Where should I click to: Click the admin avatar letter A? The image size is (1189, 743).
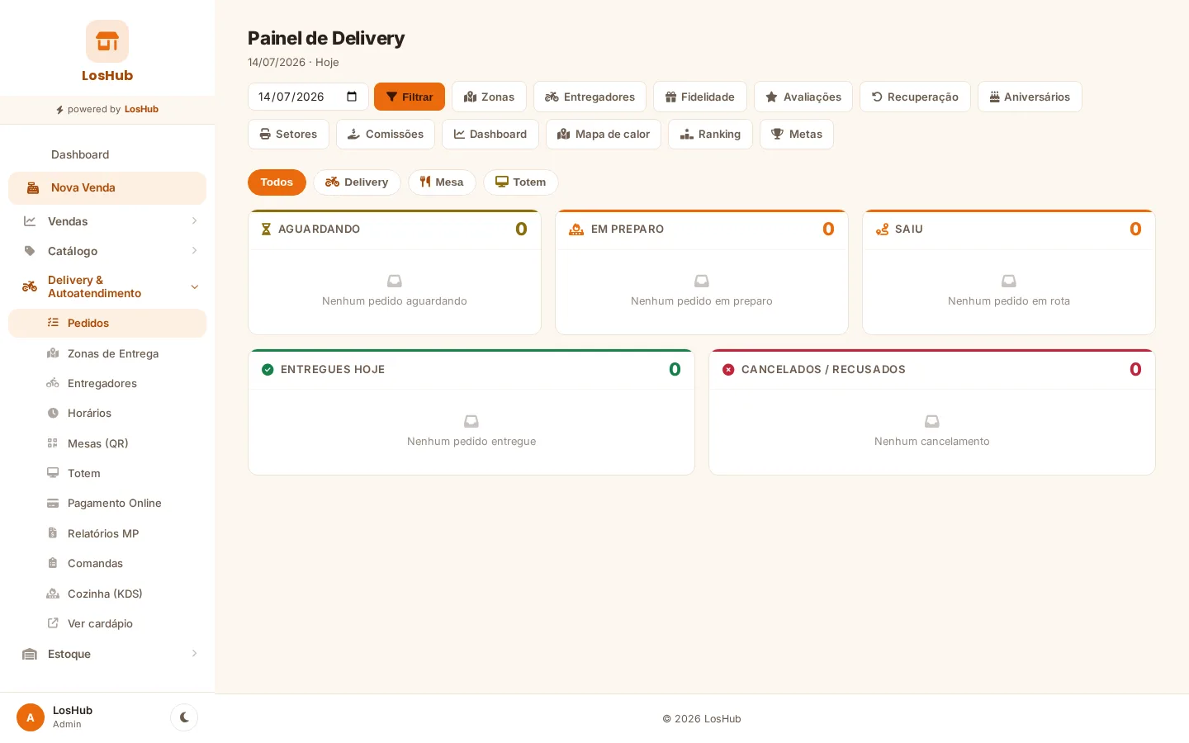31,717
